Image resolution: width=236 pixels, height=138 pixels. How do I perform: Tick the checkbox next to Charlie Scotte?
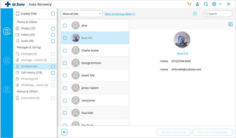[65, 50]
